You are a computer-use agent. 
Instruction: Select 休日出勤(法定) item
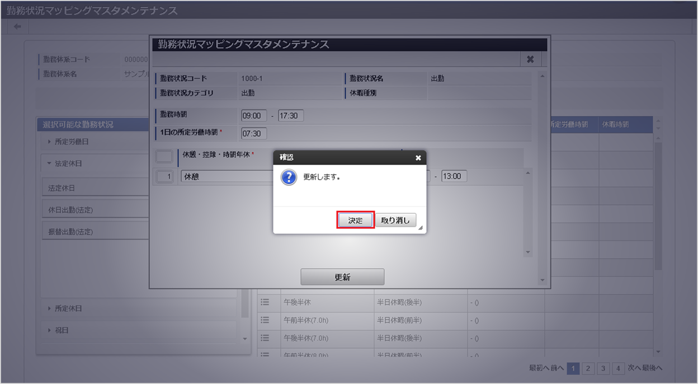coord(96,209)
